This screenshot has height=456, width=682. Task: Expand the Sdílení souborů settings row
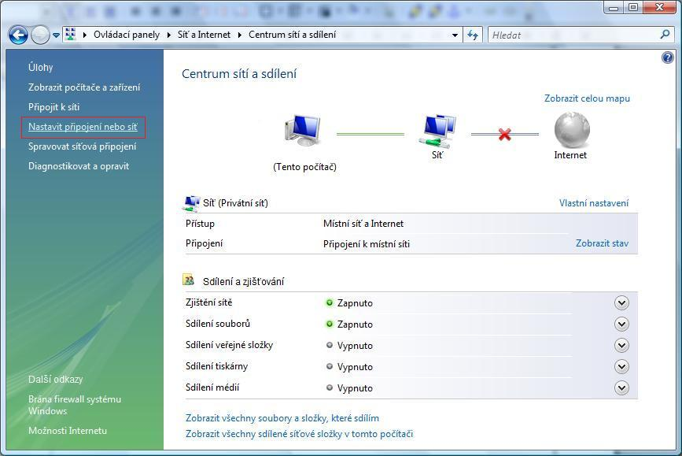[x=621, y=324]
